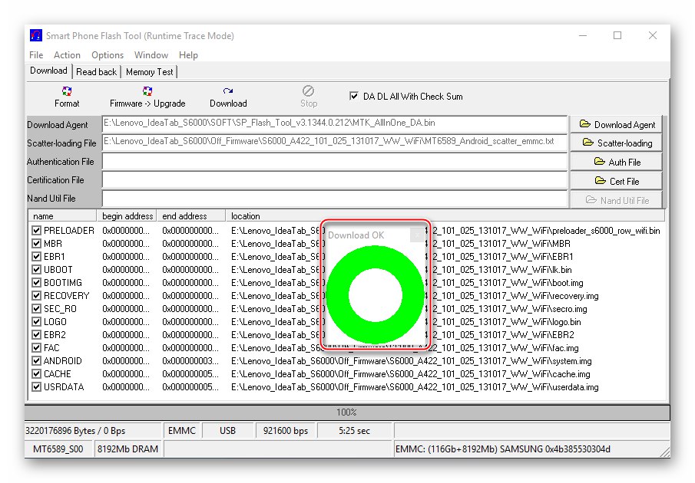Uncheck the CACHE partition
695x483 pixels.
pos(37,373)
